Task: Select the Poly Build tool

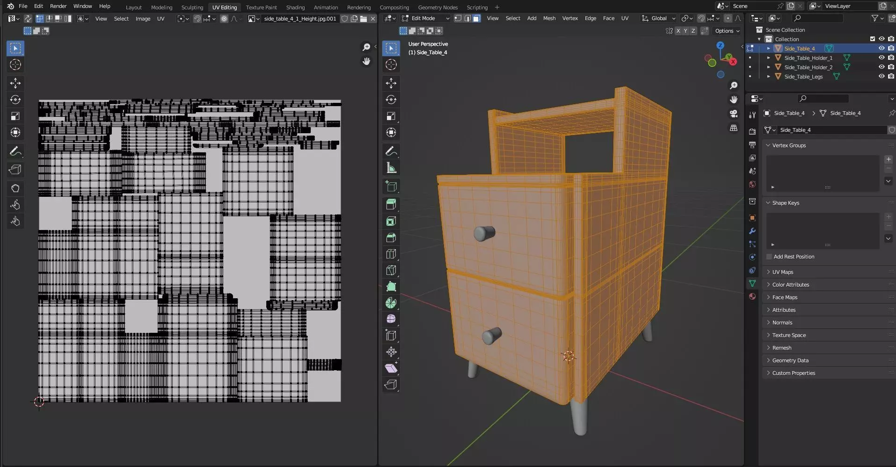Action: coord(391,287)
